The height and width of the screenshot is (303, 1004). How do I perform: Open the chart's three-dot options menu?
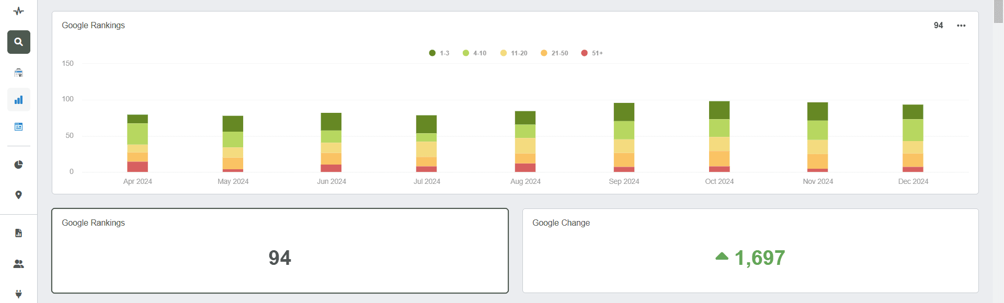click(x=961, y=26)
